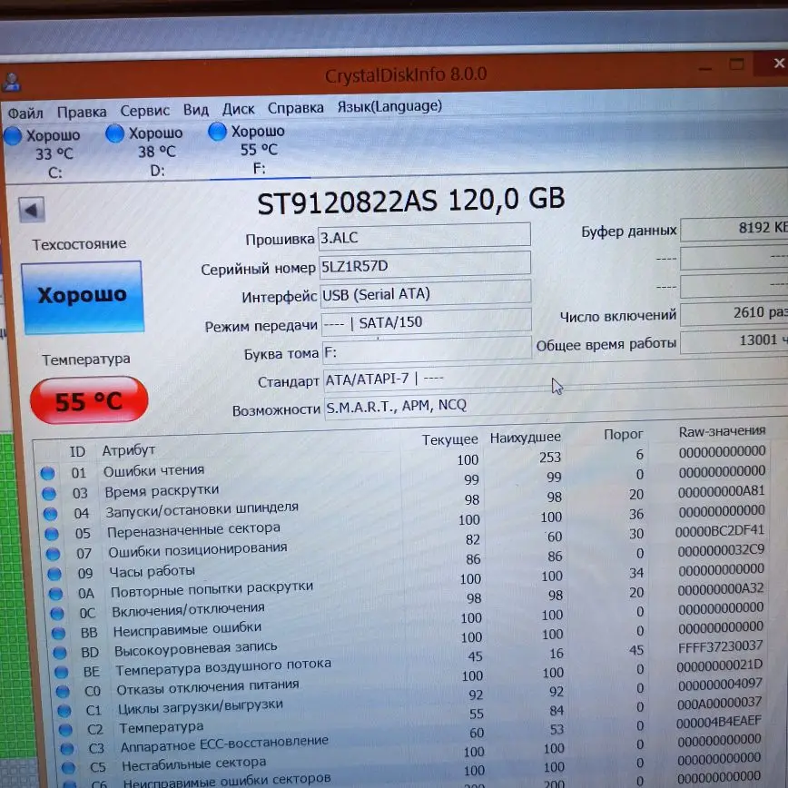
Task: Click the blue Хорошо health status button
Action: [83, 297]
